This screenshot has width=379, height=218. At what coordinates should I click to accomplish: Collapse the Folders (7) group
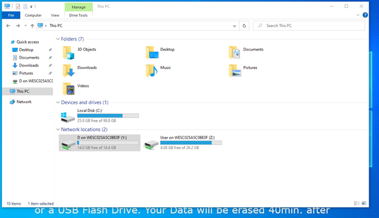click(58, 39)
